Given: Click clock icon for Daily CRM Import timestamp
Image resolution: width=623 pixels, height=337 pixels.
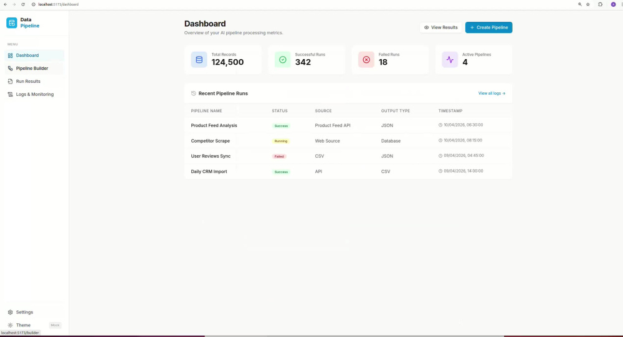Looking at the screenshot, I should (440, 171).
